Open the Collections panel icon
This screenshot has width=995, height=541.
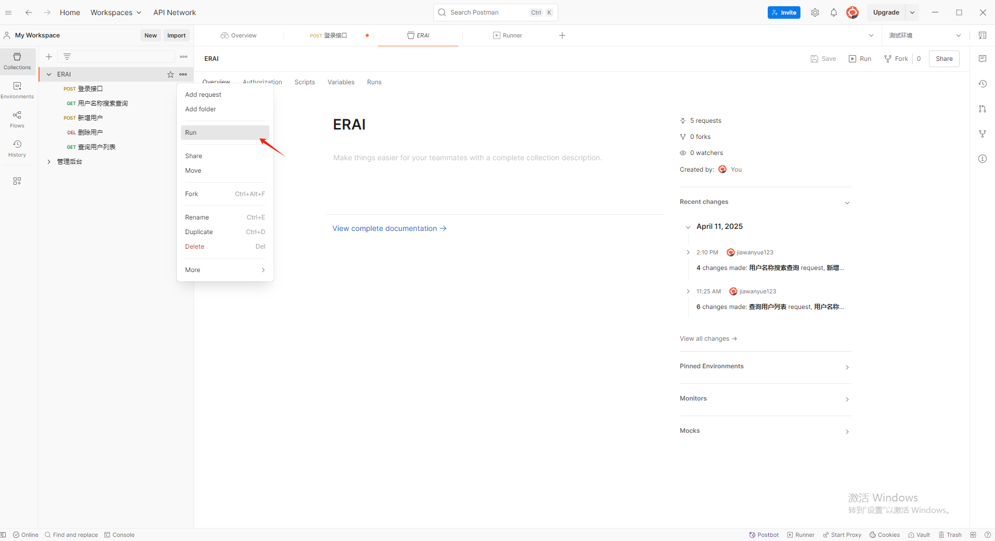pyautogui.click(x=17, y=61)
